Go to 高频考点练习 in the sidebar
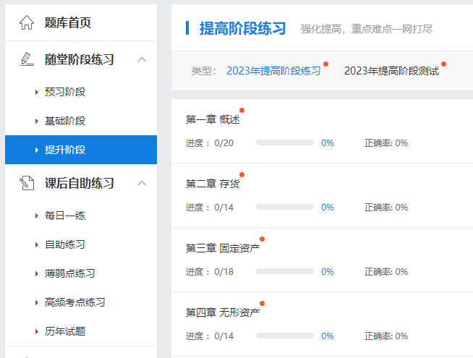 [75, 302]
